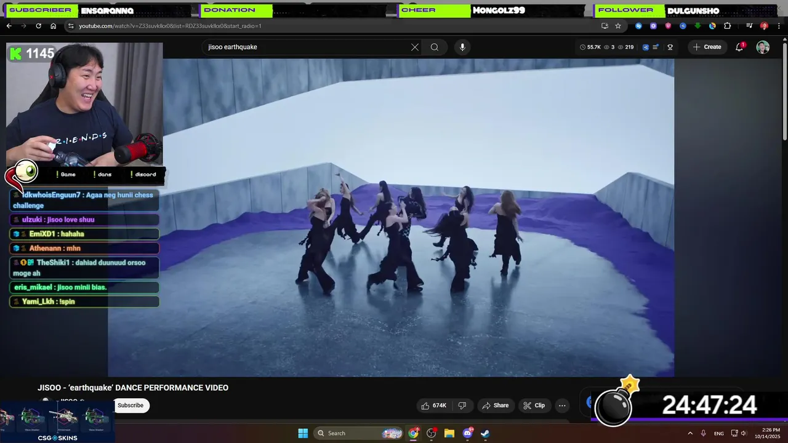Screen dimensions: 788x443
Task: Open File Explorer from the taskbar
Action: [449, 433]
